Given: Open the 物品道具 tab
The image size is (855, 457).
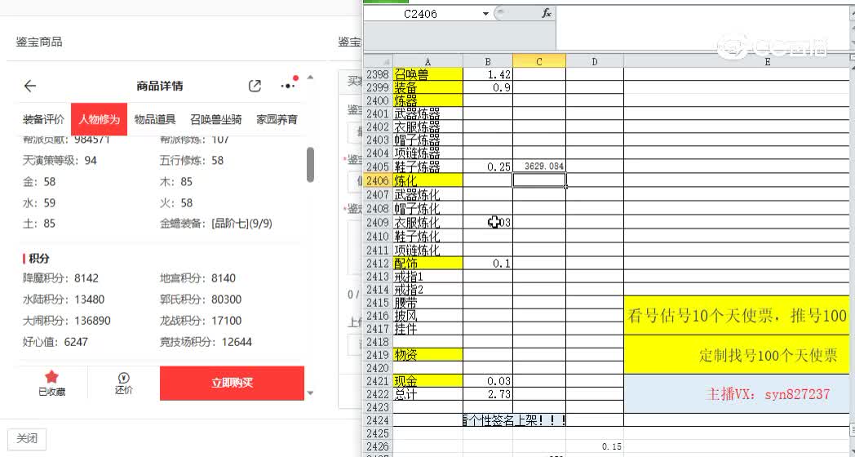Looking at the screenshot, I should (x=155, y=119).
